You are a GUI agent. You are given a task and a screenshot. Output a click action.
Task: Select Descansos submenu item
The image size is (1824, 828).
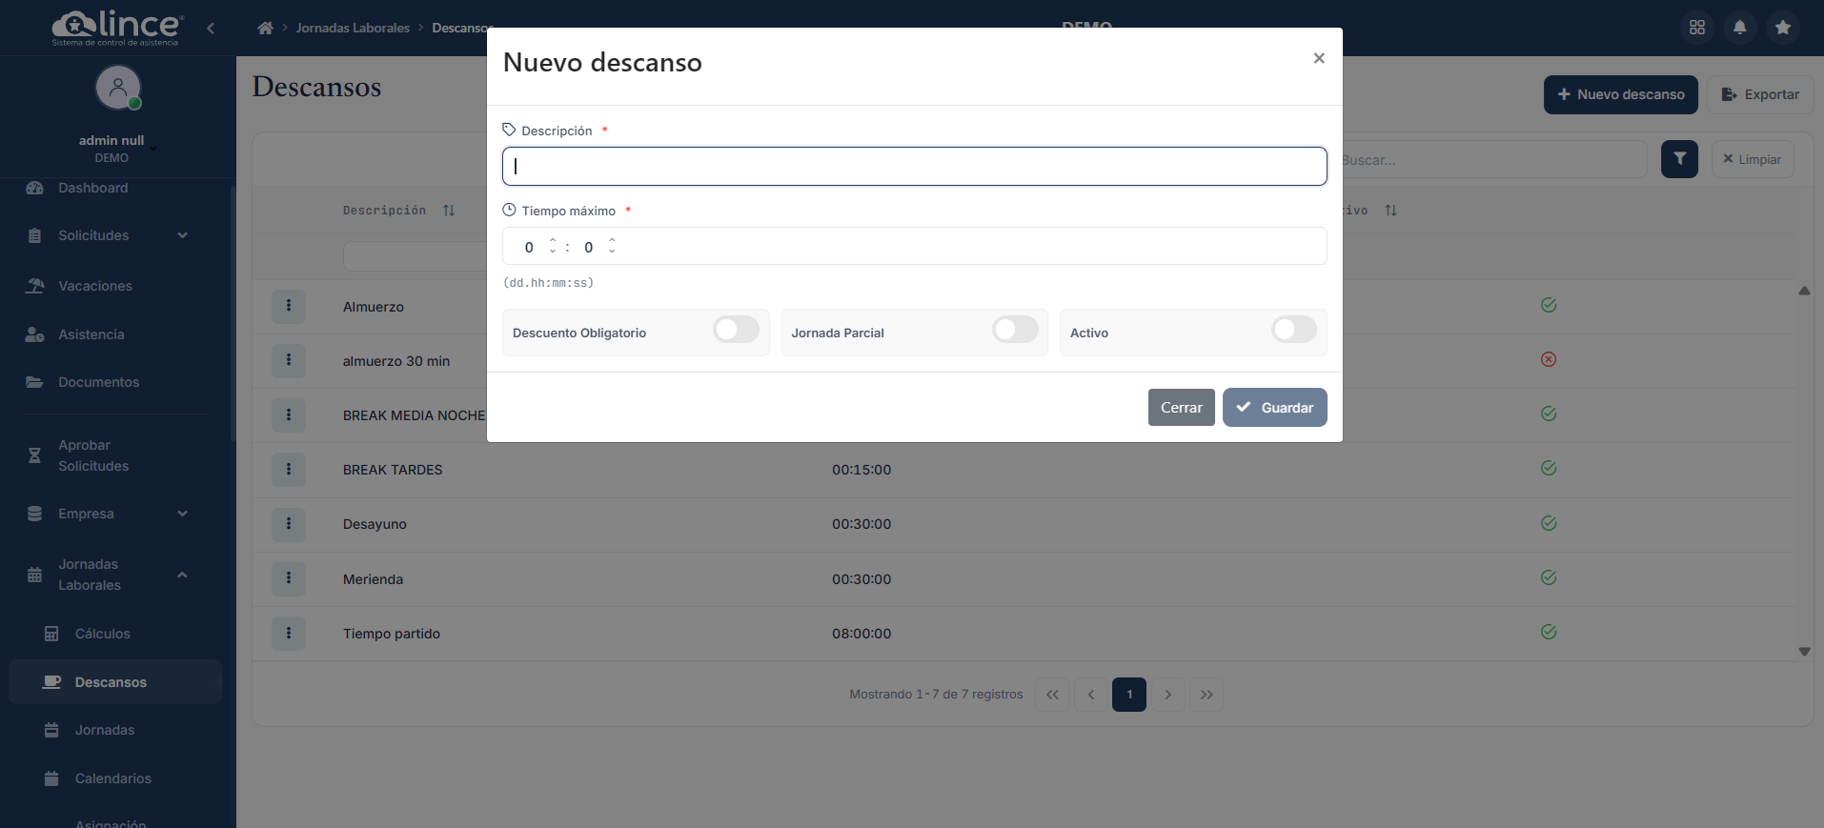coord(115,682)
